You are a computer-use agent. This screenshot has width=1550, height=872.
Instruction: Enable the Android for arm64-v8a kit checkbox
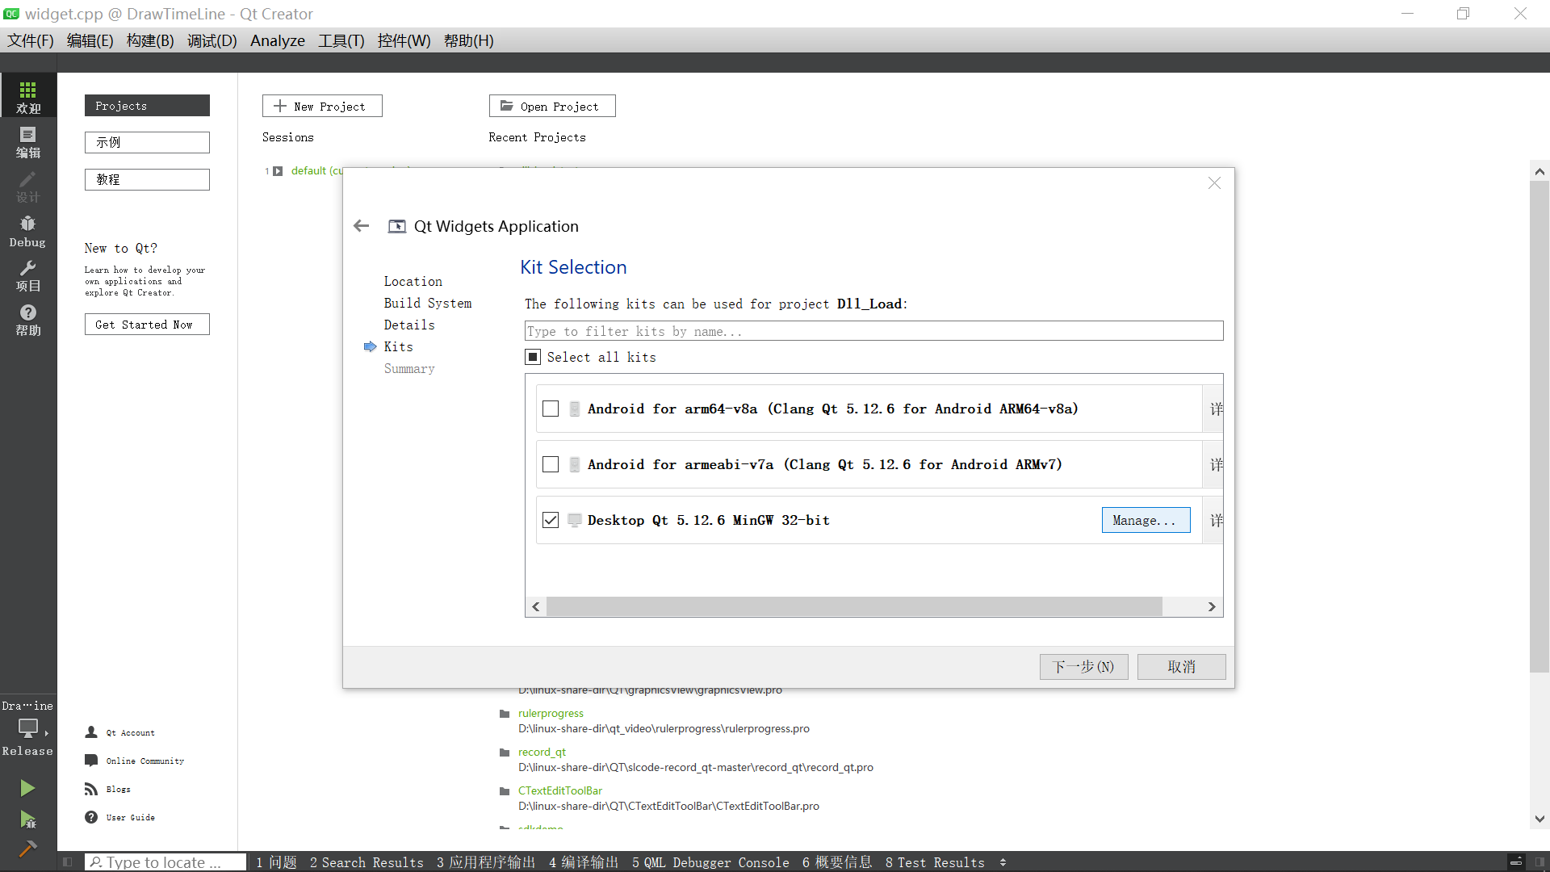(x=551, y=409)
